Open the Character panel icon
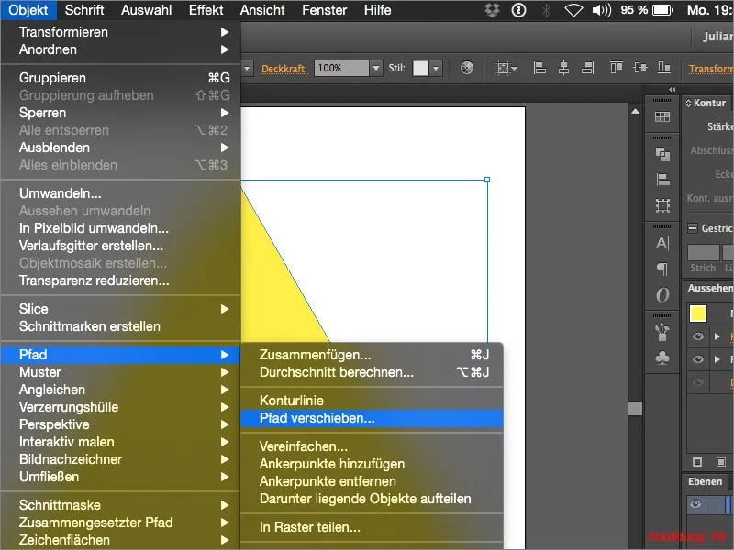The width and height of the screenshot is (734, 550). [x=662, y=243]
